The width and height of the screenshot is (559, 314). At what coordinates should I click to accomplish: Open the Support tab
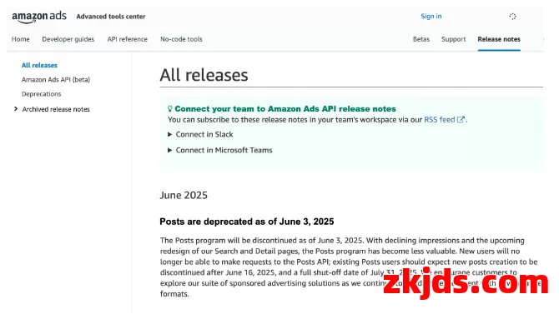pos(454,39)
